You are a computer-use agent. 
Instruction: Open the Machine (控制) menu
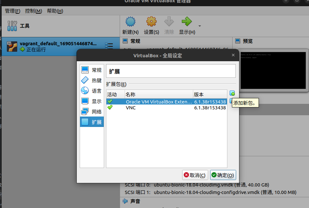point(34,11)
